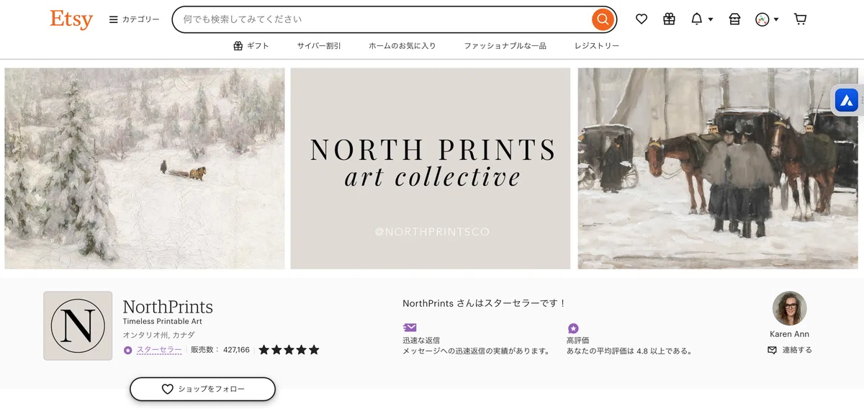Open the shop manager storefront icon
This screenshot has height=409, width=864.
point(734,19)
